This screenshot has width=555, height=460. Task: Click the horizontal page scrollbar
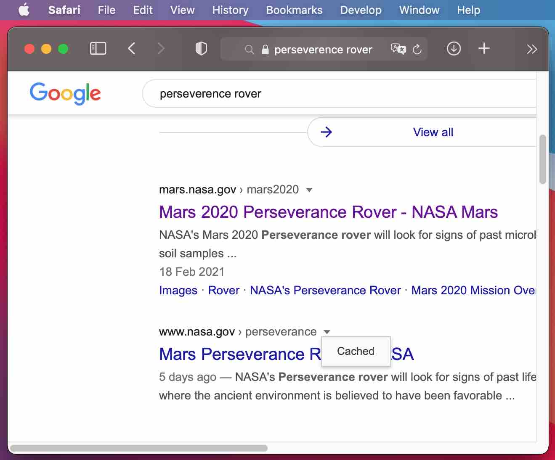point(138,448)
